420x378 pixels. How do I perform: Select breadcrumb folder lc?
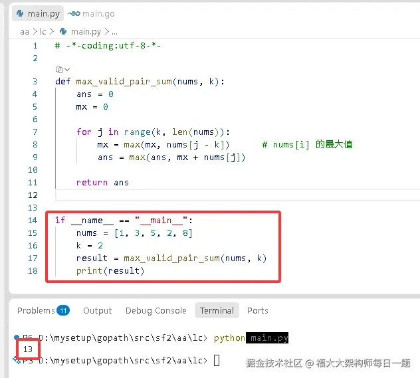click(x=43, y=32)
